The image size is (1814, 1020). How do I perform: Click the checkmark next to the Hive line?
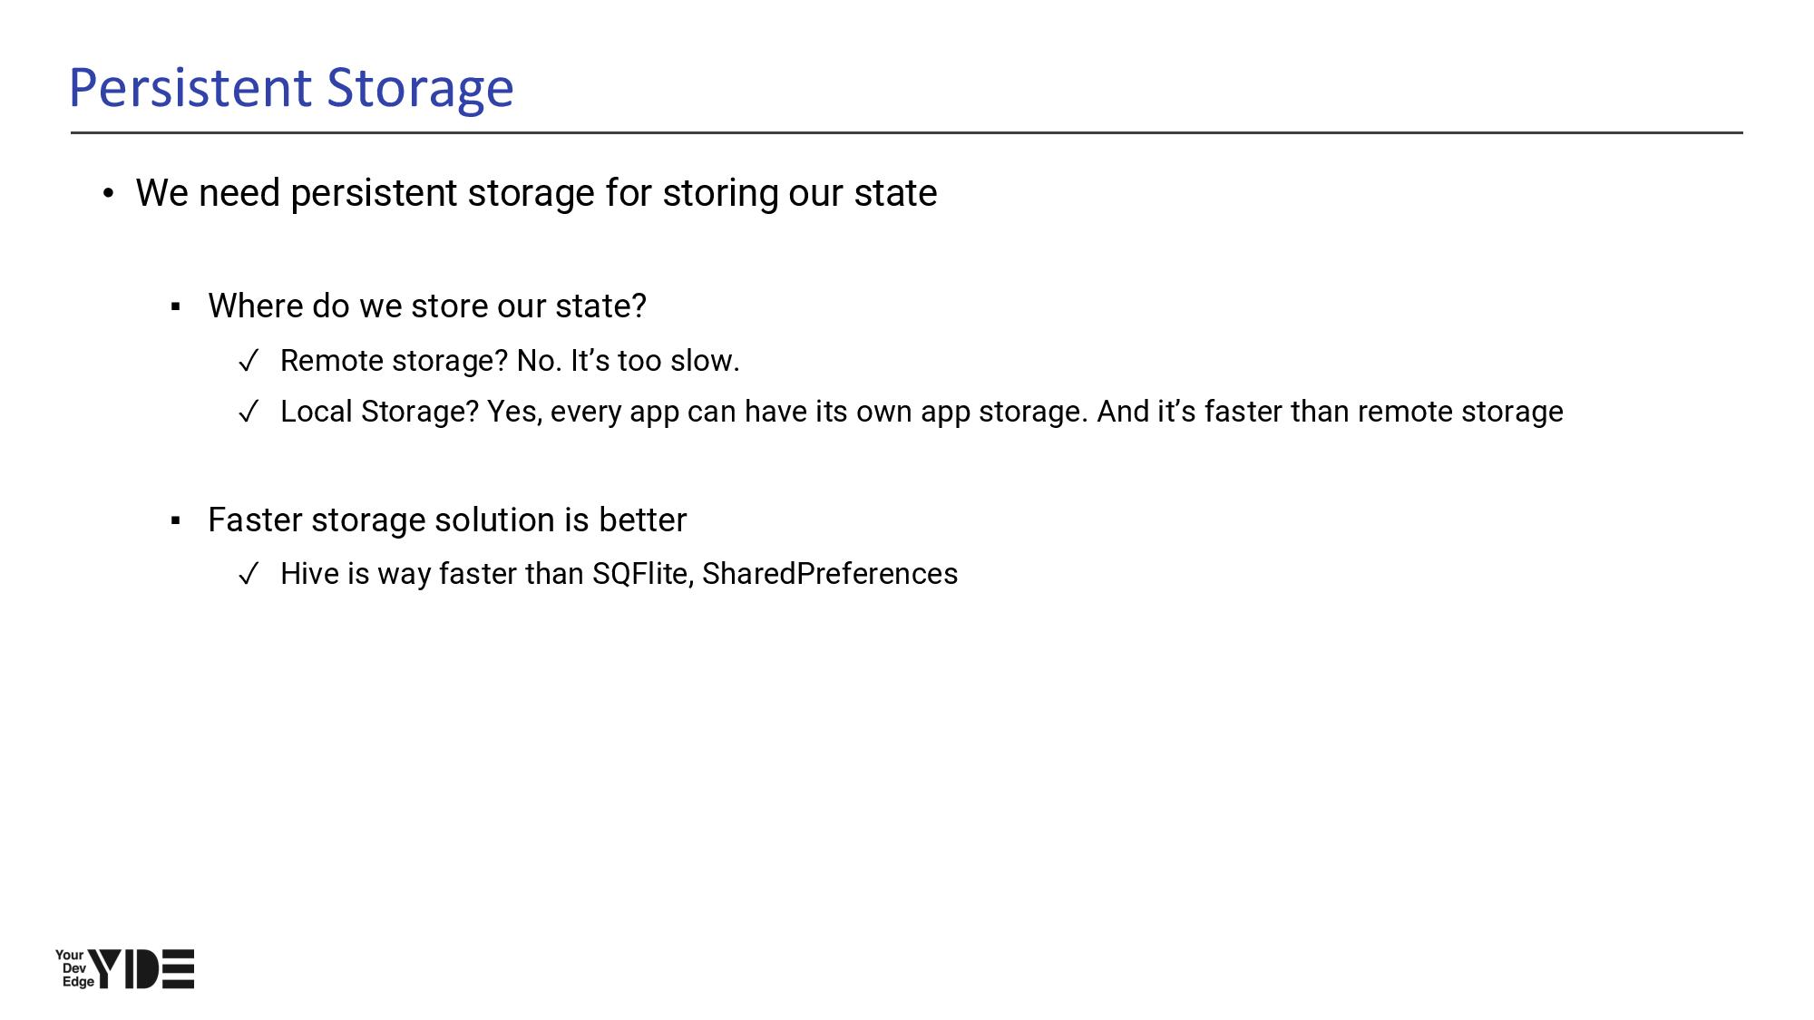point(249,575)
